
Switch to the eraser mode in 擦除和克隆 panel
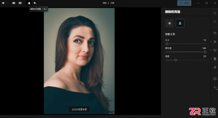(x=169, y=23)
